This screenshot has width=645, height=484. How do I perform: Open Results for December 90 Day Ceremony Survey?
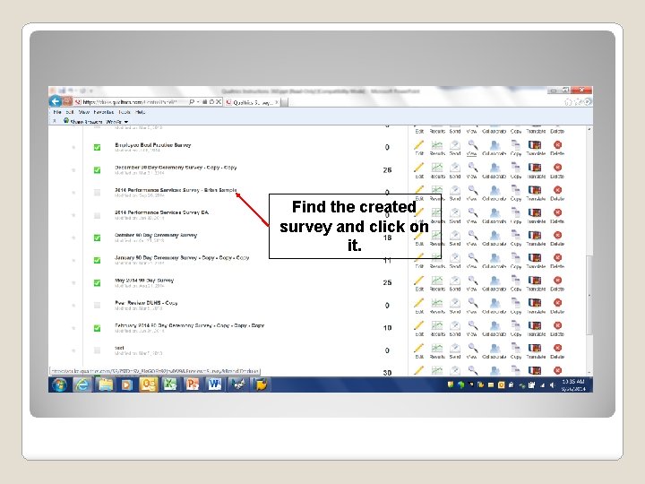[437, 168]
